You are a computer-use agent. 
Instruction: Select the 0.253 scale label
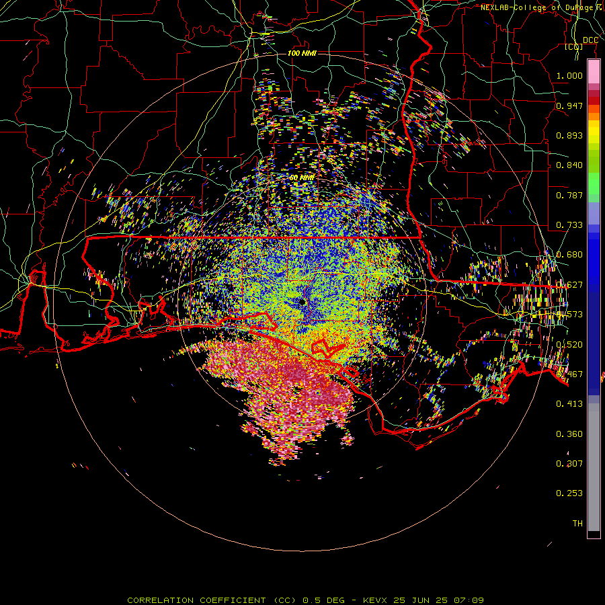pyautogui.click(x=569, y=493)
